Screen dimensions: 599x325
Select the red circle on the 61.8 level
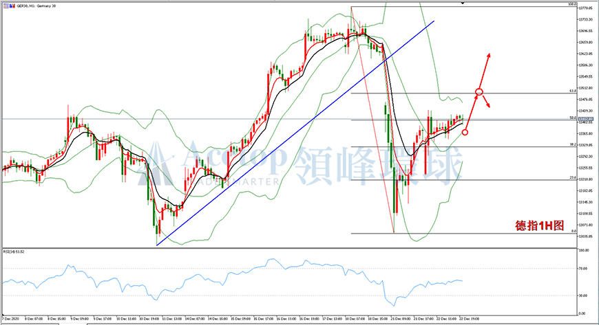479,92
